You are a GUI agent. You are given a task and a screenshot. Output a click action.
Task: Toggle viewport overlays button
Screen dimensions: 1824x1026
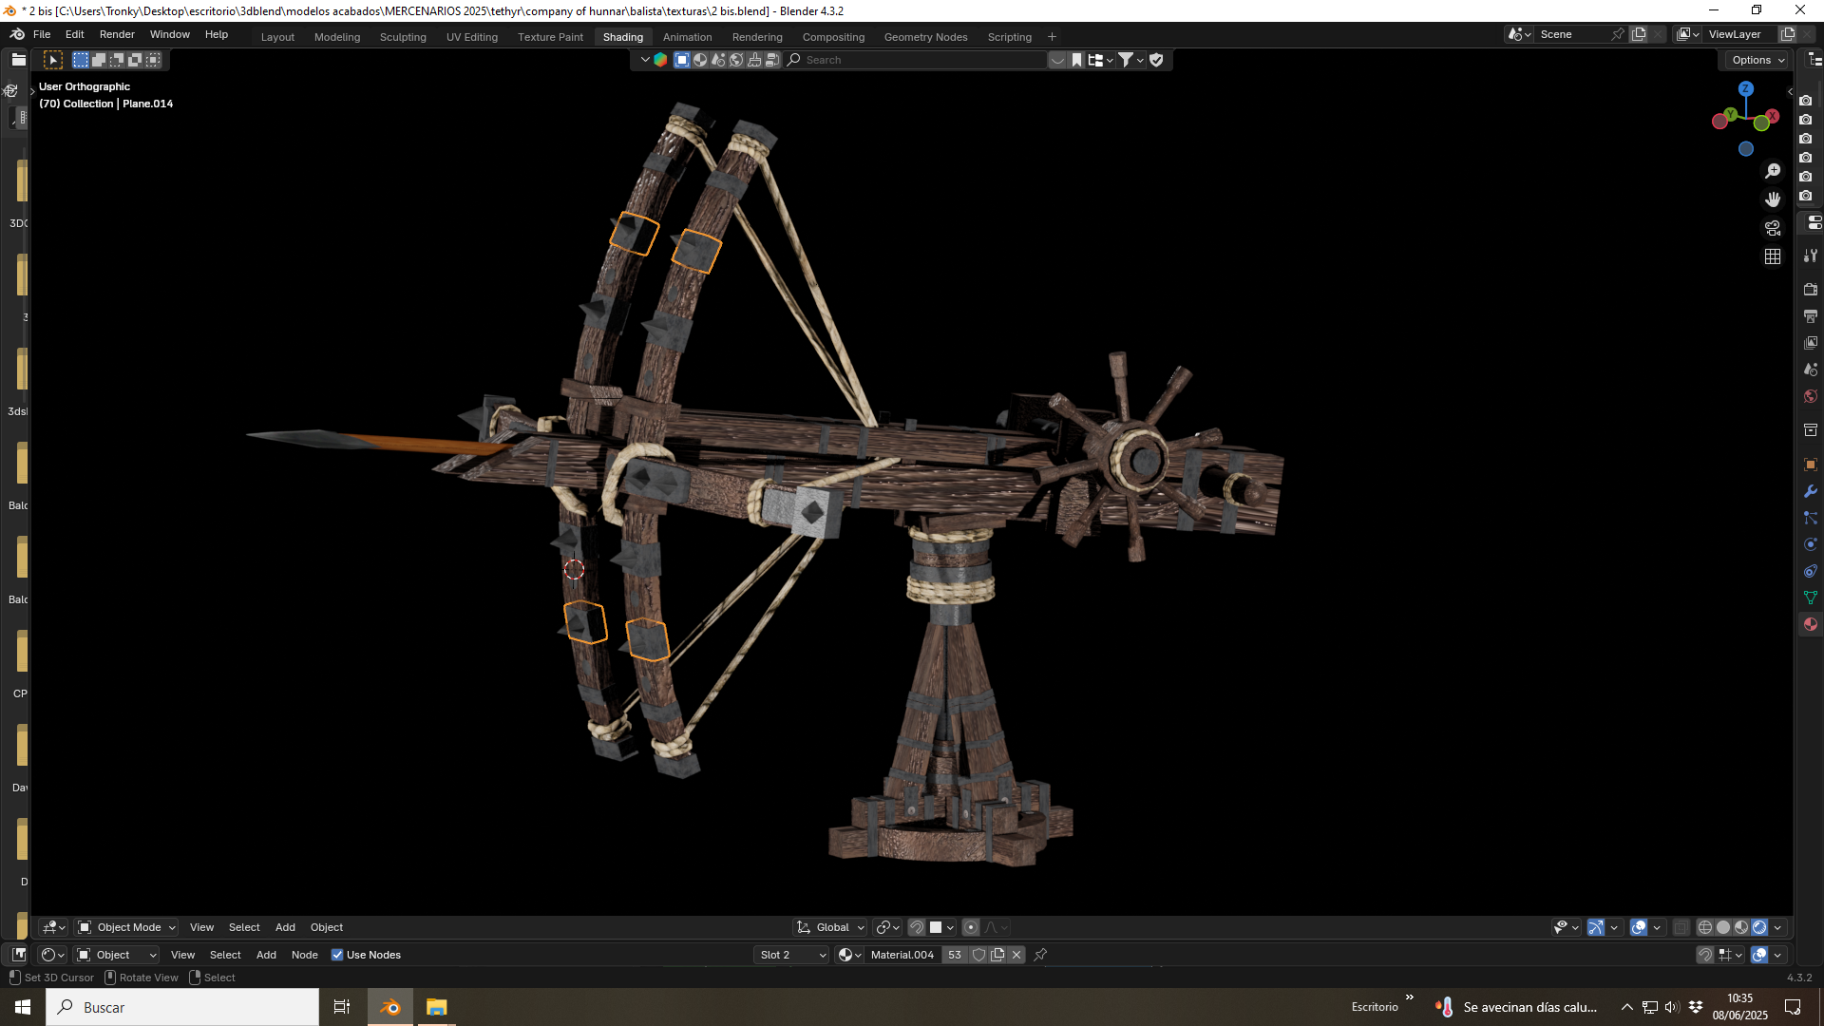click(x=1639, y=927)
